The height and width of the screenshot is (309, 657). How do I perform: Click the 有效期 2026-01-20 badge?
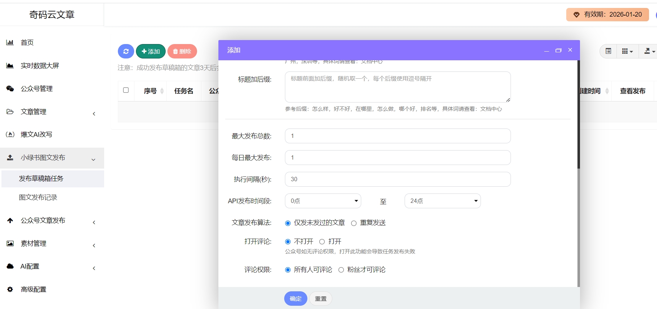click(607, 14)
